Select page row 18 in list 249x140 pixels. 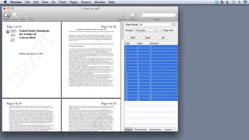point(151,100)
